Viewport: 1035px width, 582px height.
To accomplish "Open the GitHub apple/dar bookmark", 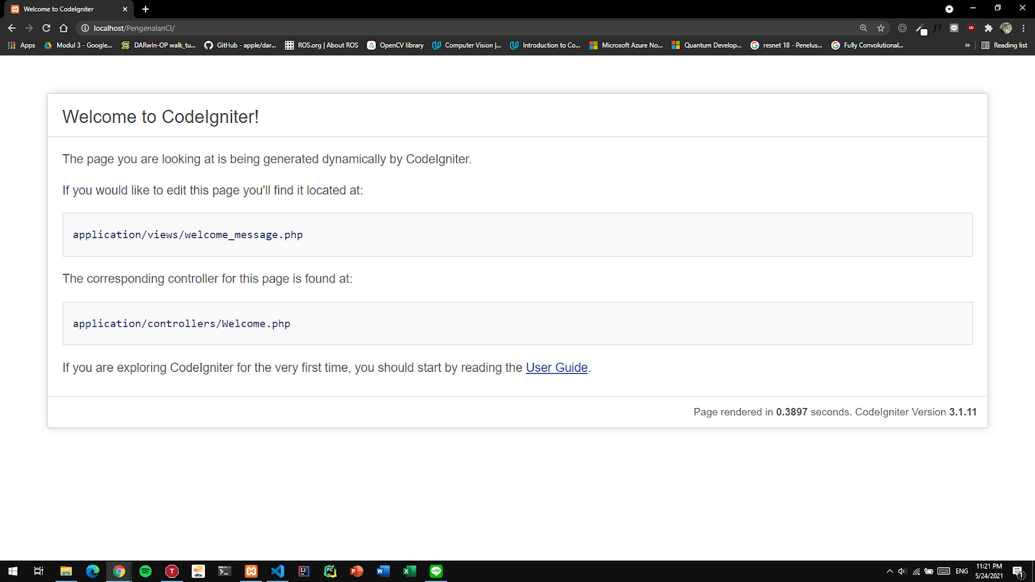I will 240,45.
